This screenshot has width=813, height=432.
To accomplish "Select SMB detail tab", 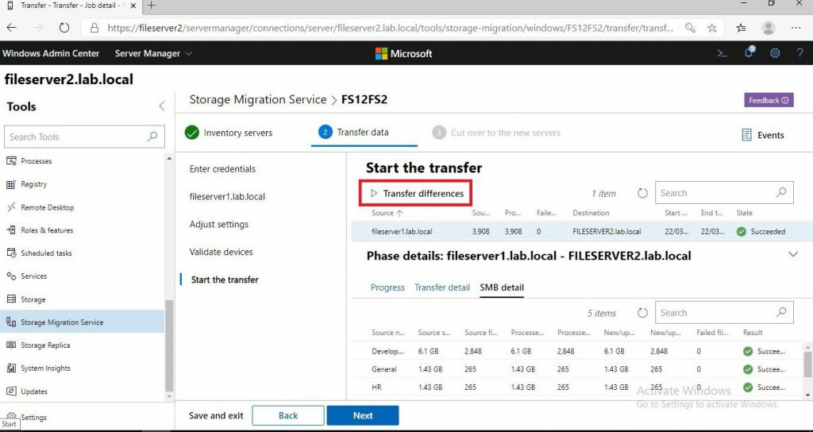I will [502, 287].
